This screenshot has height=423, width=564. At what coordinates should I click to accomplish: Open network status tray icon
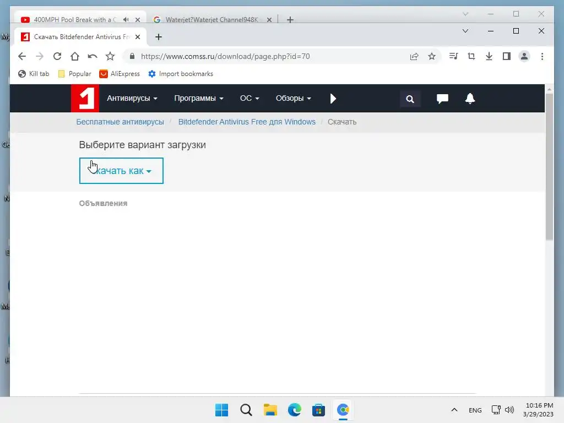click(x=496, y=410)
